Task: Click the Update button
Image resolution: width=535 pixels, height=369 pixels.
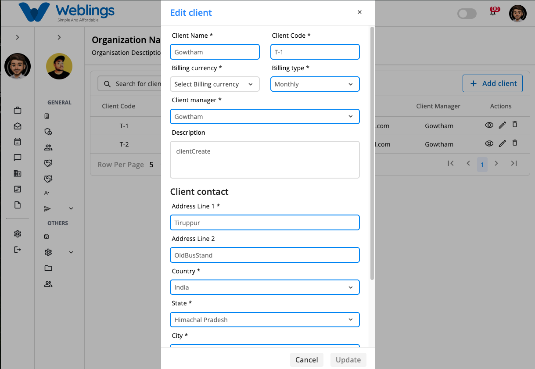Action: tap(348, 360)
